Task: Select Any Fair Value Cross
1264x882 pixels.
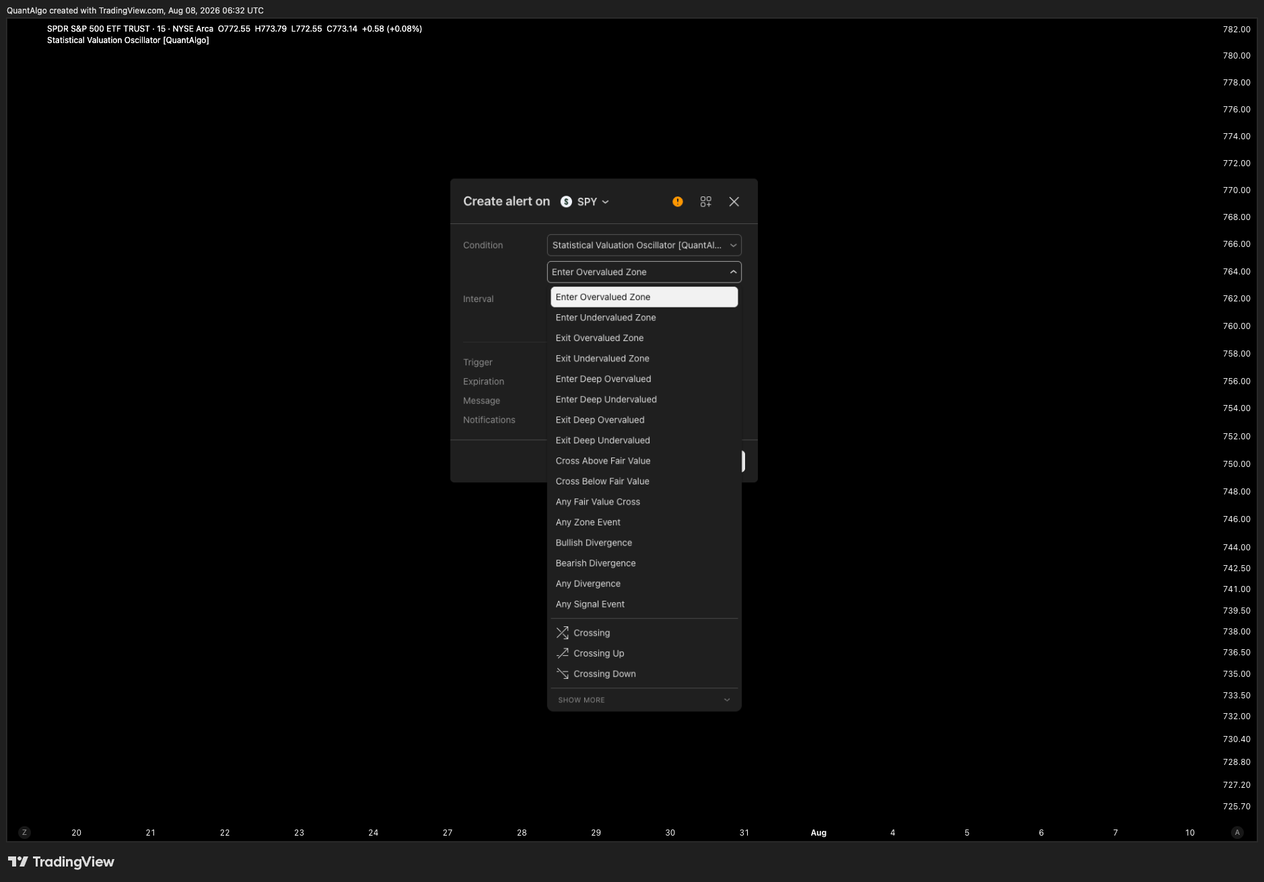Action: click(644, 502)
